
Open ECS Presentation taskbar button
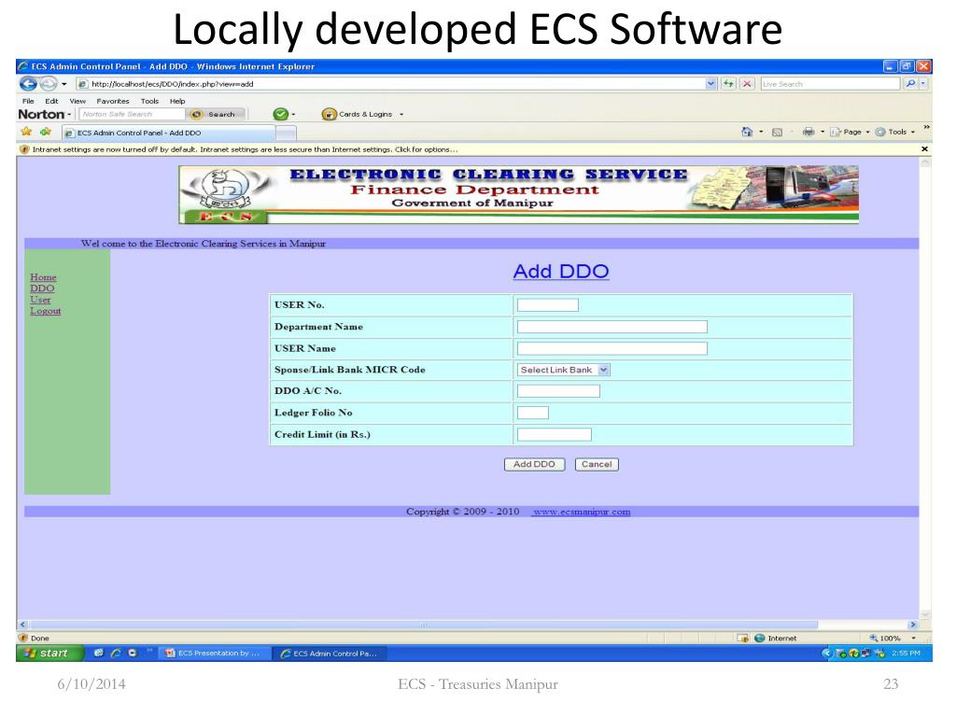(214, 653)
